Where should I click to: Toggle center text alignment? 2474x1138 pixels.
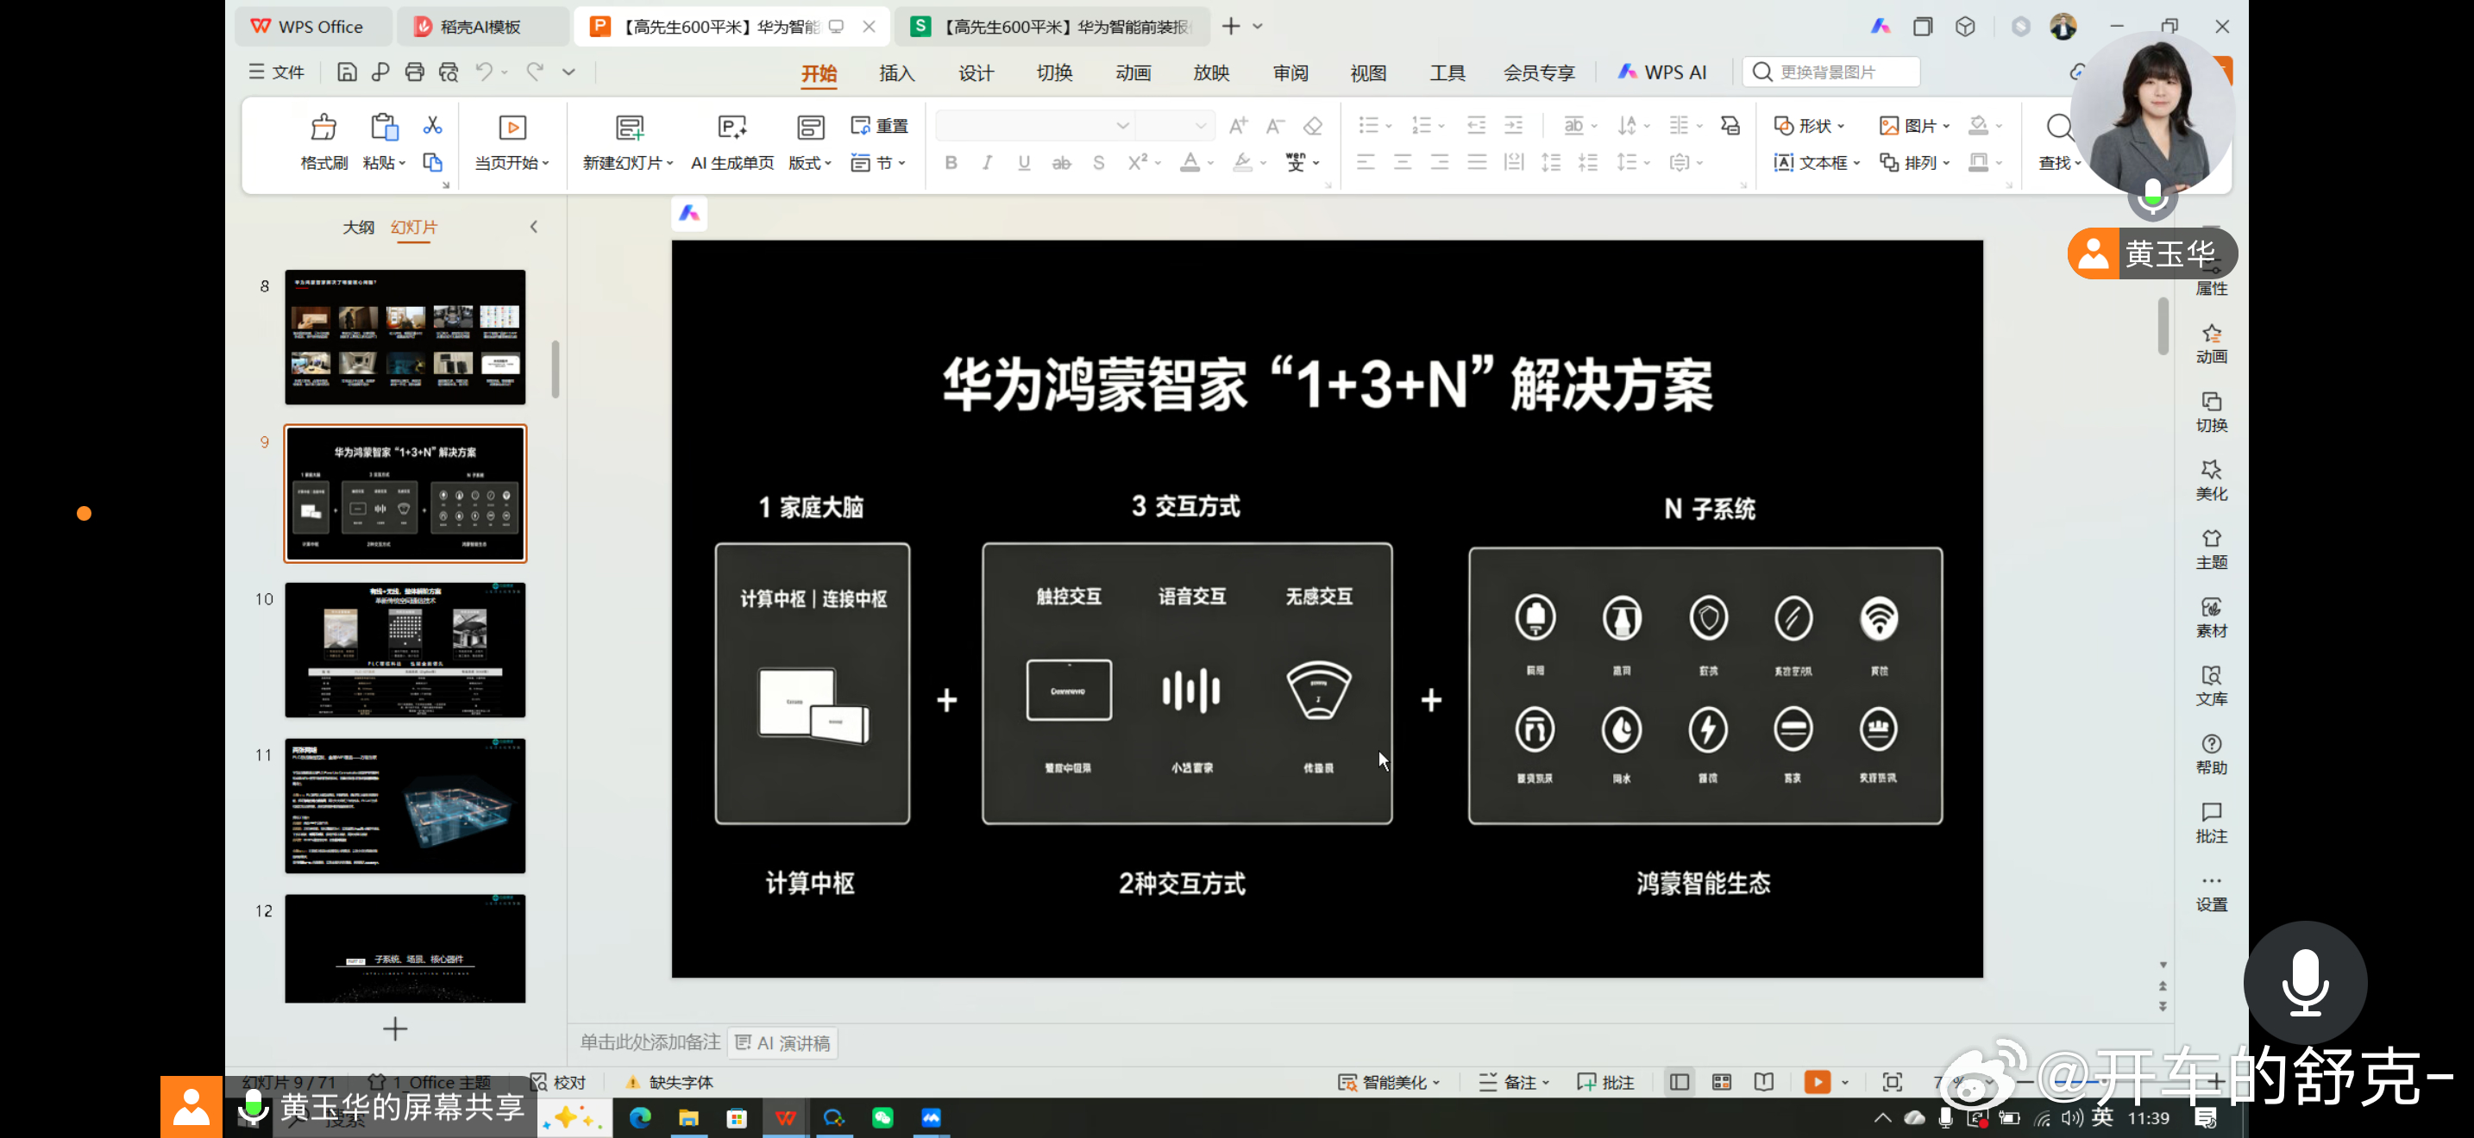pyautogui.click(x=1402, y=162)
